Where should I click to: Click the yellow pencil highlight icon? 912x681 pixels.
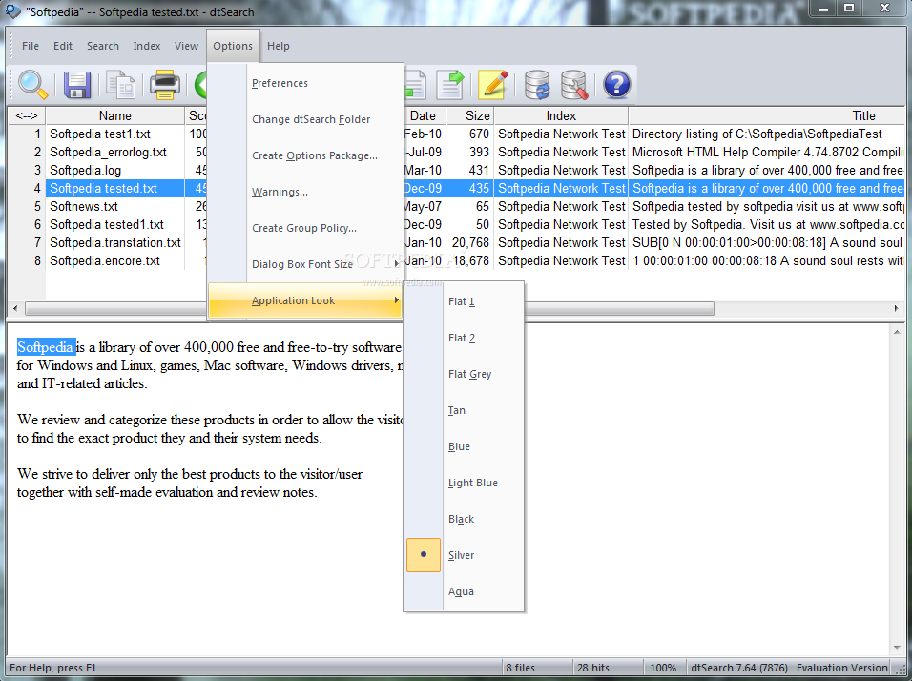tap(493, 85)
